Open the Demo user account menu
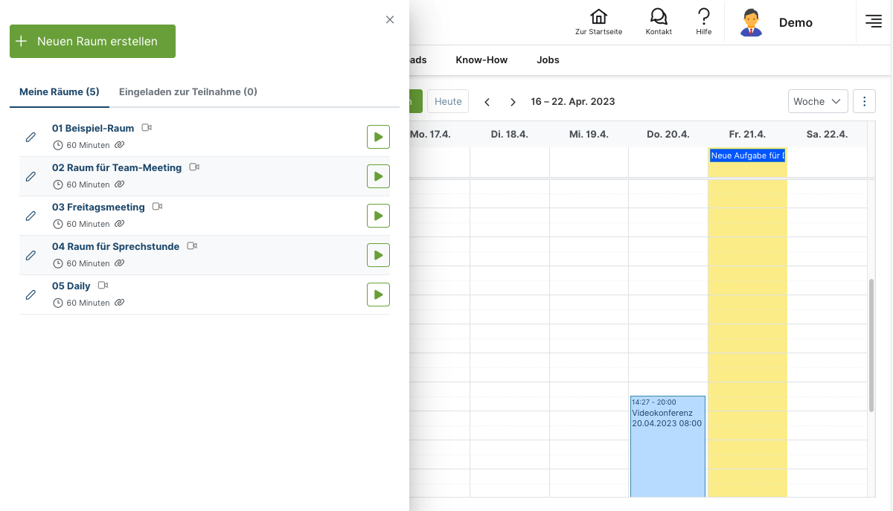The width and height of the screenshot is (893, 511). point(777,22)
